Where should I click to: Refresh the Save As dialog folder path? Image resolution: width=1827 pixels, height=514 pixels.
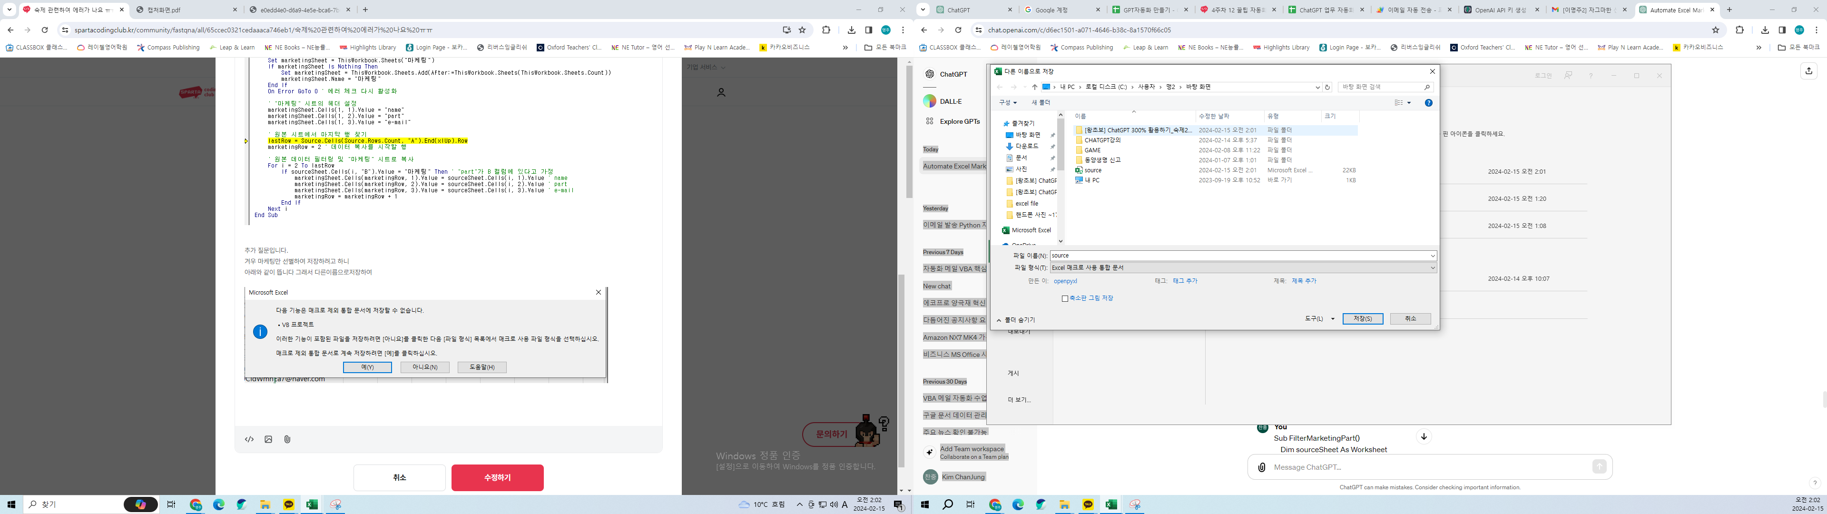(x=1328, y=87)
